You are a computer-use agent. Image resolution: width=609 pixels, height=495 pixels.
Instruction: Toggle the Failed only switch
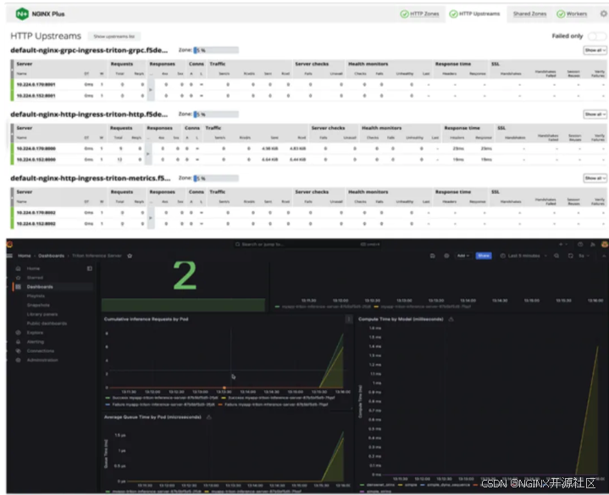point(597,36)
